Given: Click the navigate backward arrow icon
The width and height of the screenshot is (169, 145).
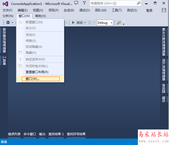Looking at the screenshot, I should tap(8, 22).
